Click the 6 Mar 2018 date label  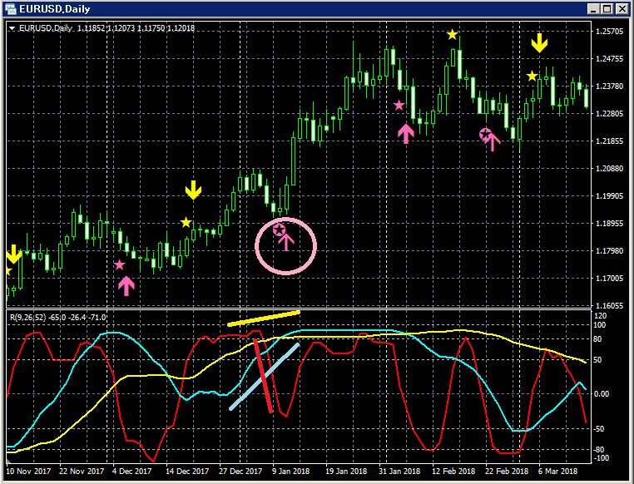click(558, 472)
